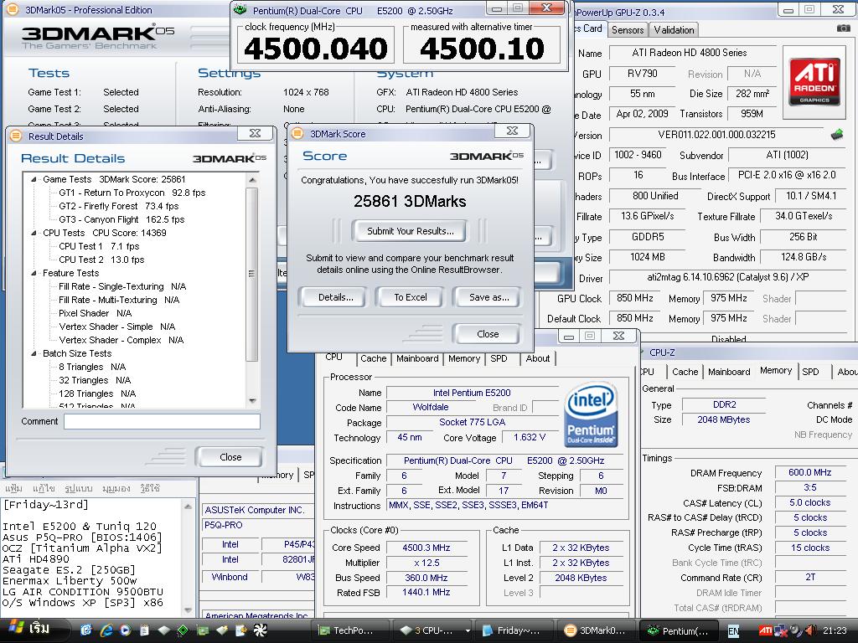Click the ATI tray icon

coord(765,631)
